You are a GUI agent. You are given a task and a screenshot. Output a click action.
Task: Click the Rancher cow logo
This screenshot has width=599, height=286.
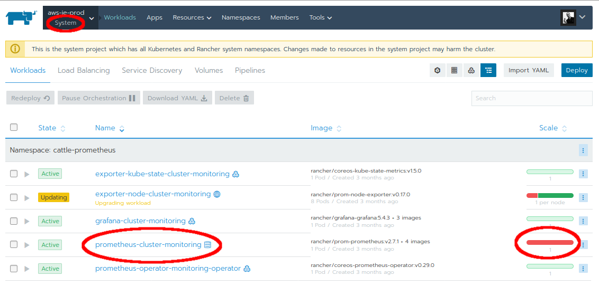(x=21, y=17)
